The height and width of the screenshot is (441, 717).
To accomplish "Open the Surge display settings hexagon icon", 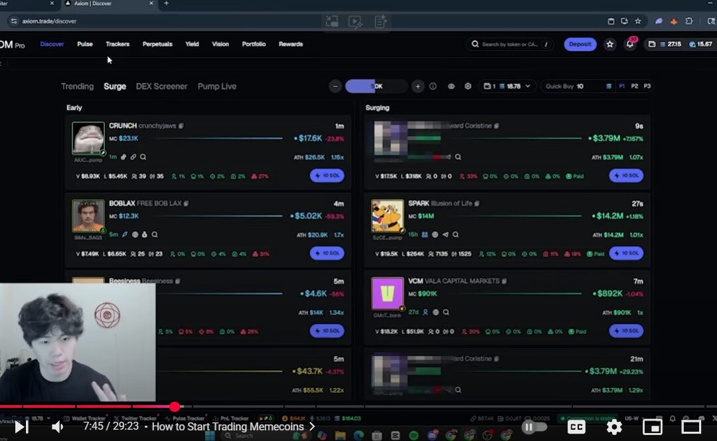I will [x=468, y=86].
